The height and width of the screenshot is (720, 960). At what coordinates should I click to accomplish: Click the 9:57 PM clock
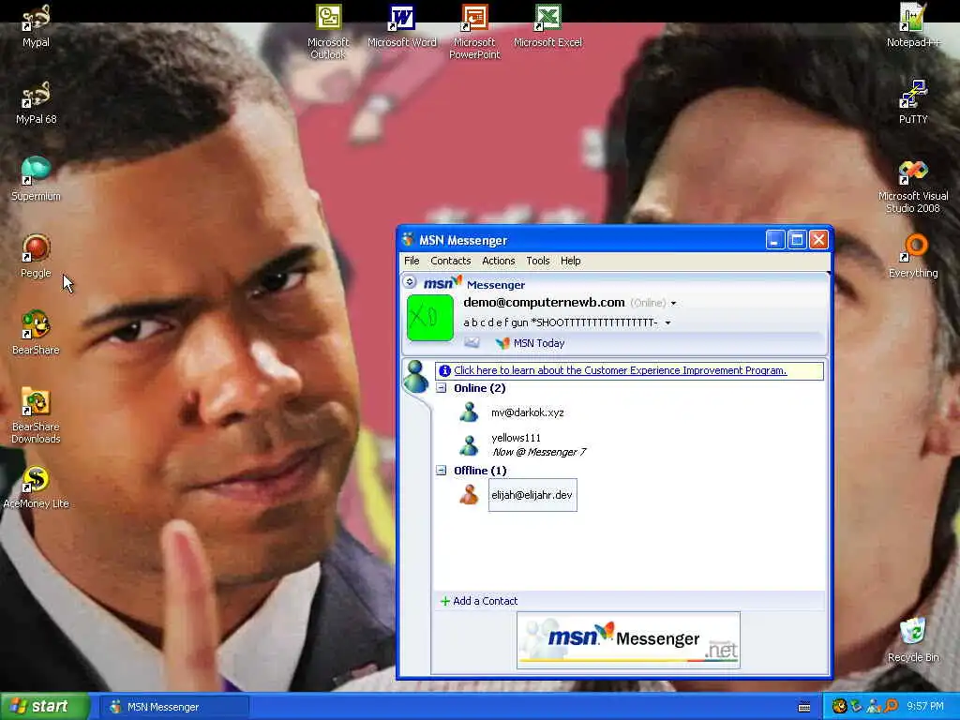925,707
